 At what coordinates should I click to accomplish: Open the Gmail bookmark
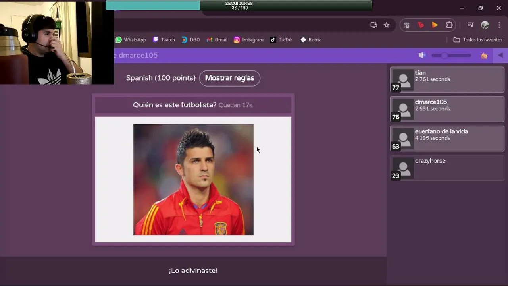217,40
